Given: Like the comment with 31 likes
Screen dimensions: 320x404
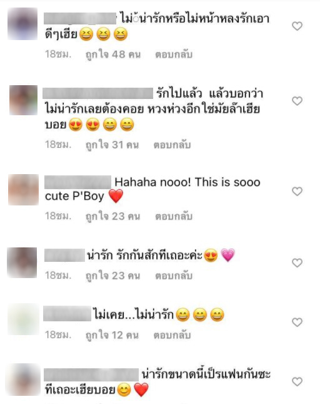Looking at the screenshot, I should (x=297, y=101).
